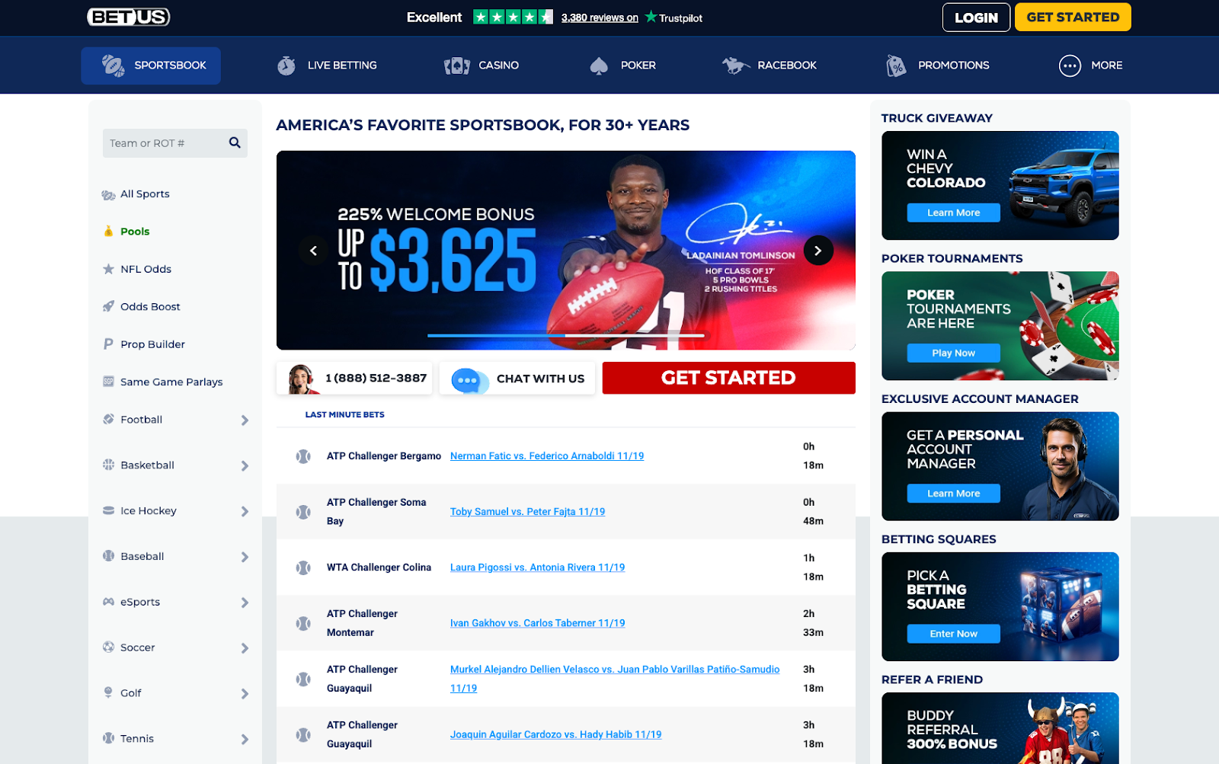Click the chat bubble icon
1219x764 pixels.
click(x=469, y=380)
